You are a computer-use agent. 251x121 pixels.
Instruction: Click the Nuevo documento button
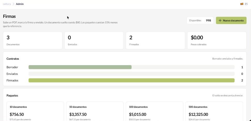click(x=231, y=20)
